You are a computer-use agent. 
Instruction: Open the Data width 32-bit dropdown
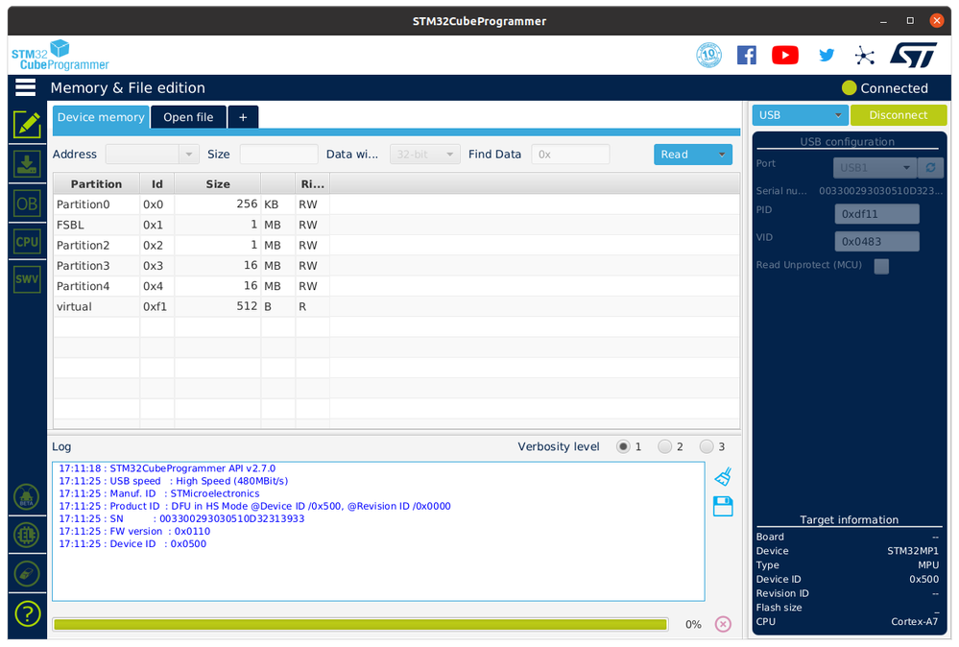425,155
